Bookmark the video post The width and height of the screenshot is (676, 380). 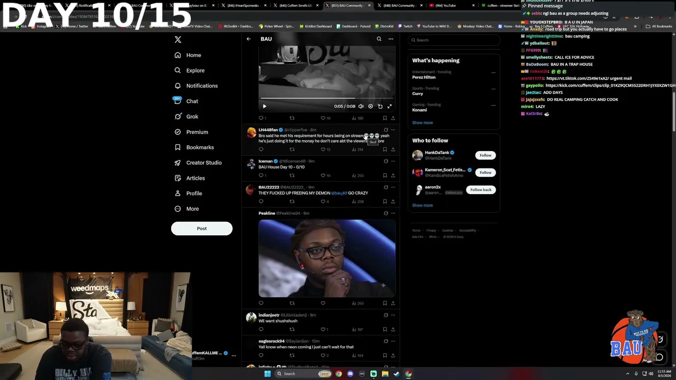[384, 118]
